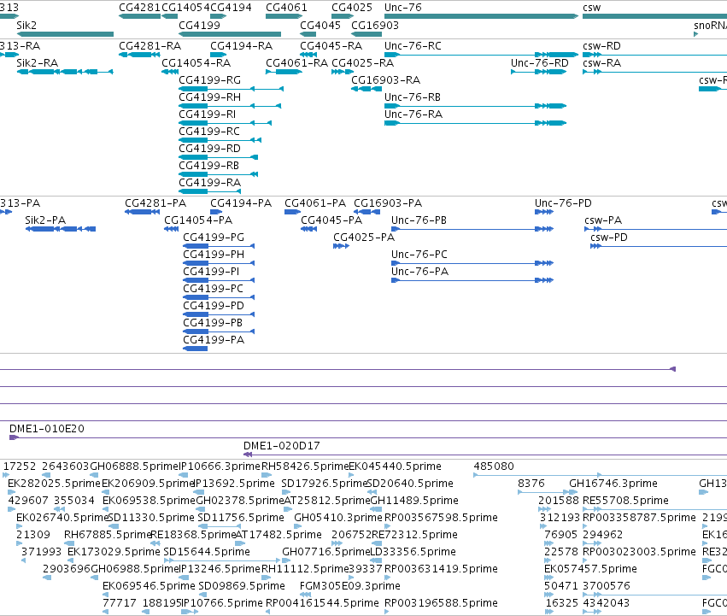Select transcript Unc-76-RB
Screen dimensions: 727x616
(476, 106)
